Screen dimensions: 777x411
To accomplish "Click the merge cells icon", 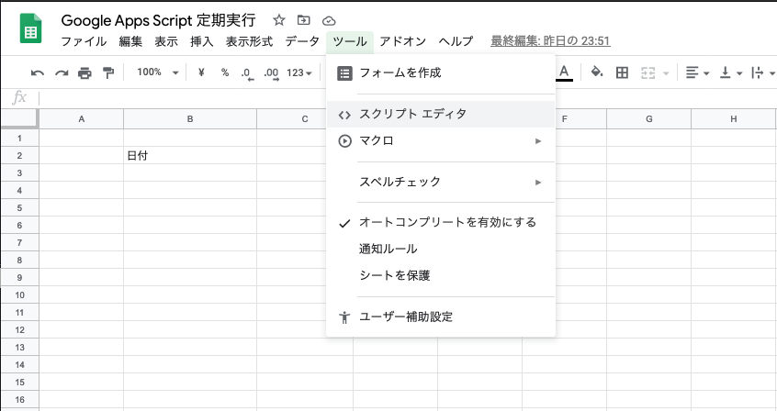I will [648, 72].
